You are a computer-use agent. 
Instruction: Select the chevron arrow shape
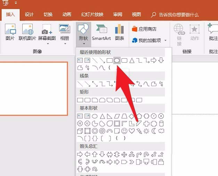(131, 162)
